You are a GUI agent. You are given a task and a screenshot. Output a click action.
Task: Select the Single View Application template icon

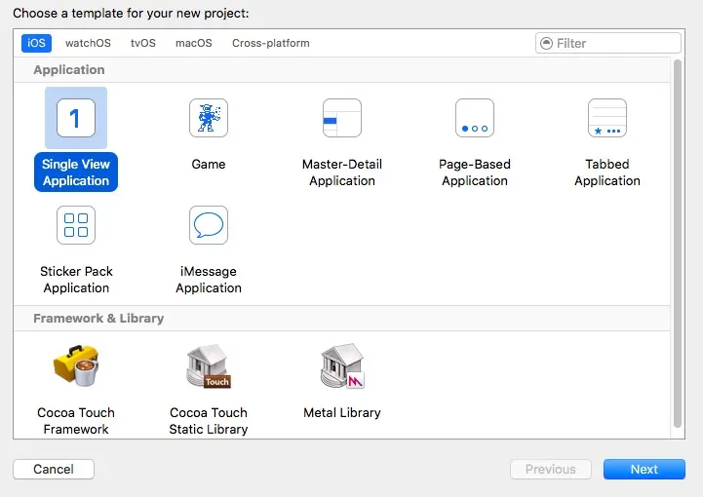[x=76, y=118]
